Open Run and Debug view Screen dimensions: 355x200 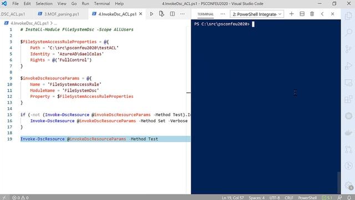[x=348, y=66]
